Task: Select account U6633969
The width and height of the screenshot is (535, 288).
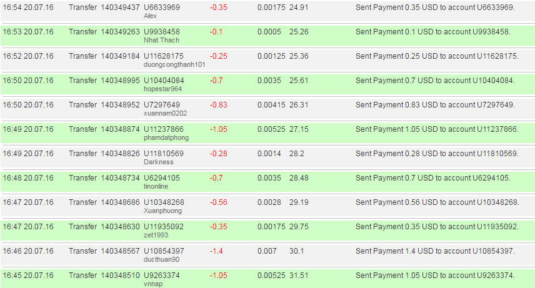Action: [162, 7]
